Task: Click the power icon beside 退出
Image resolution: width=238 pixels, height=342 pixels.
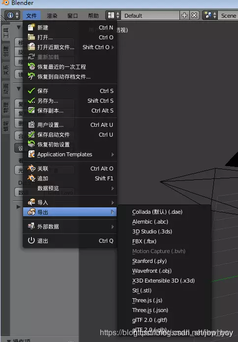Action: coord(31,240)
